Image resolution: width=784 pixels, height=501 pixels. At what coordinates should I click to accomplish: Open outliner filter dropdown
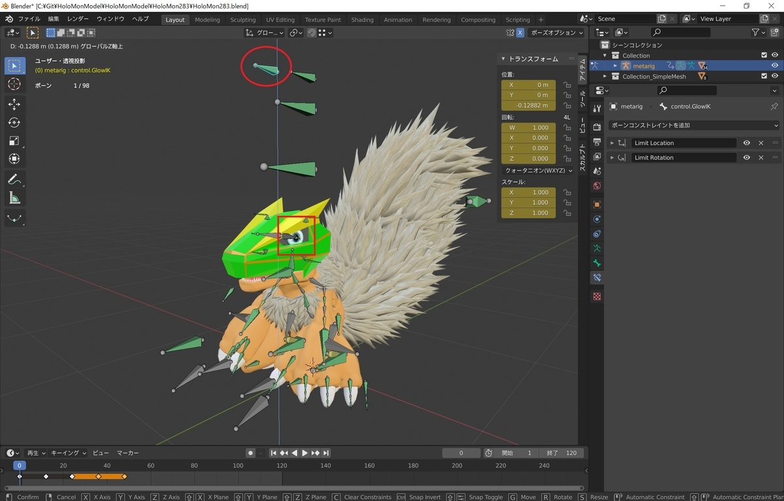(x=759, y=32)
